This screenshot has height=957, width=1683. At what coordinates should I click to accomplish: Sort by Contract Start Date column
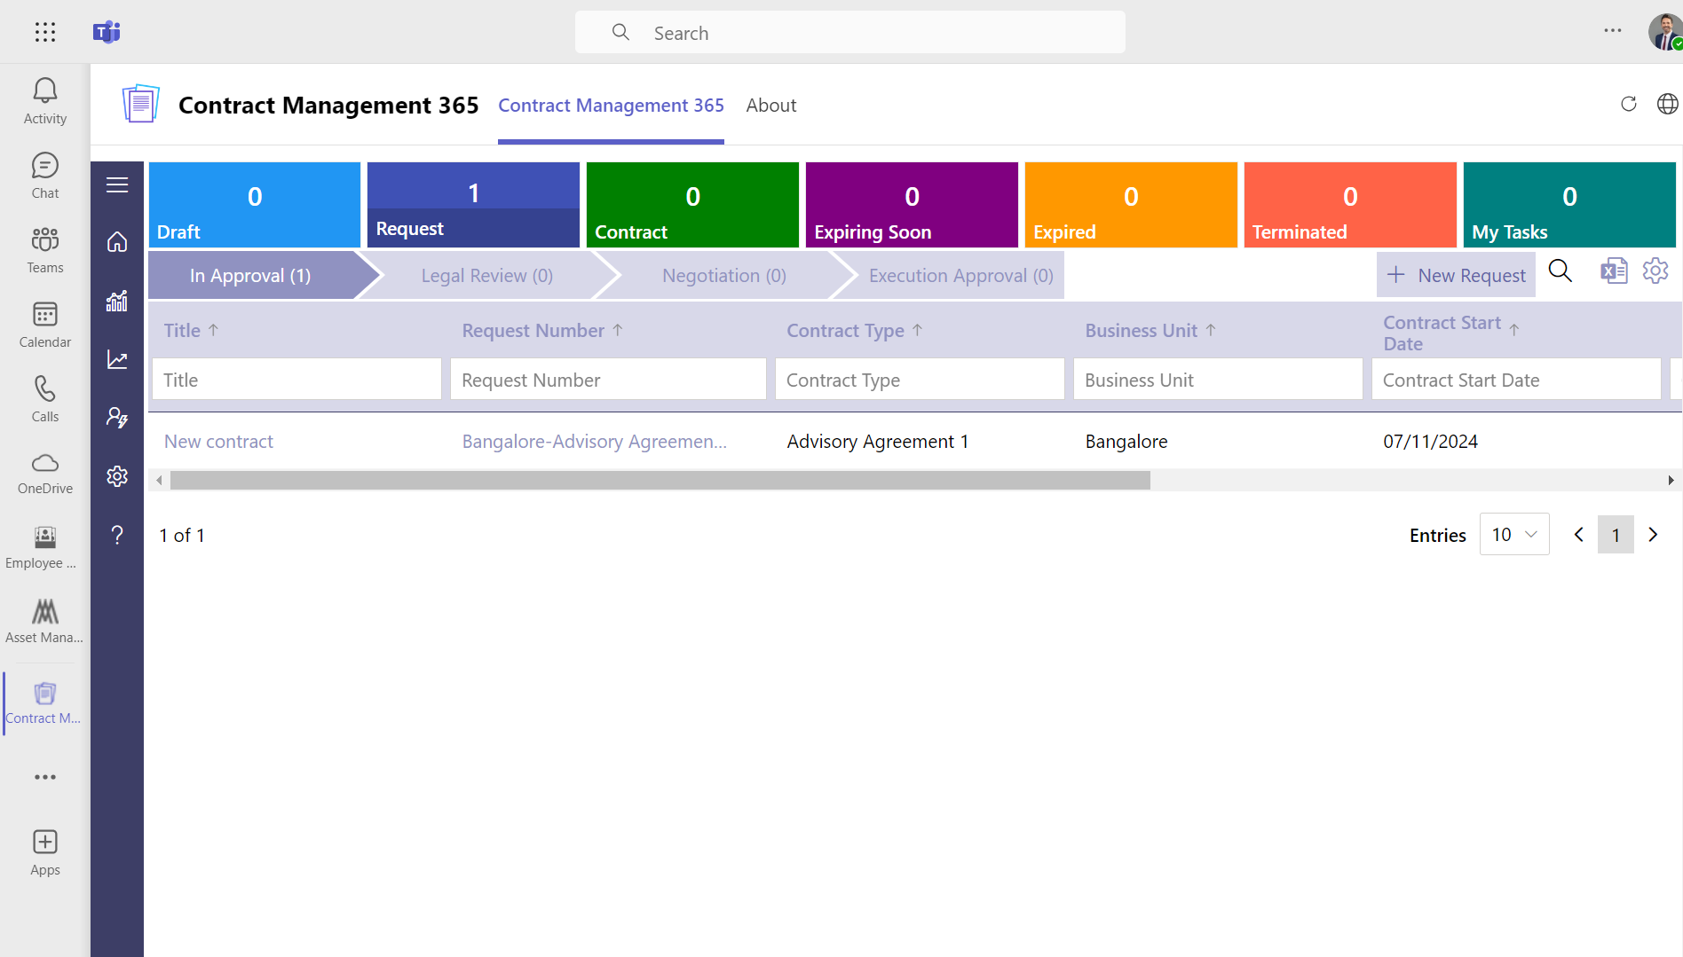1451,333
